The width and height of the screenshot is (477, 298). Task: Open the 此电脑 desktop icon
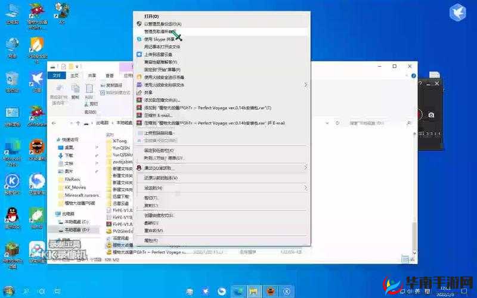tap(12, 13)
